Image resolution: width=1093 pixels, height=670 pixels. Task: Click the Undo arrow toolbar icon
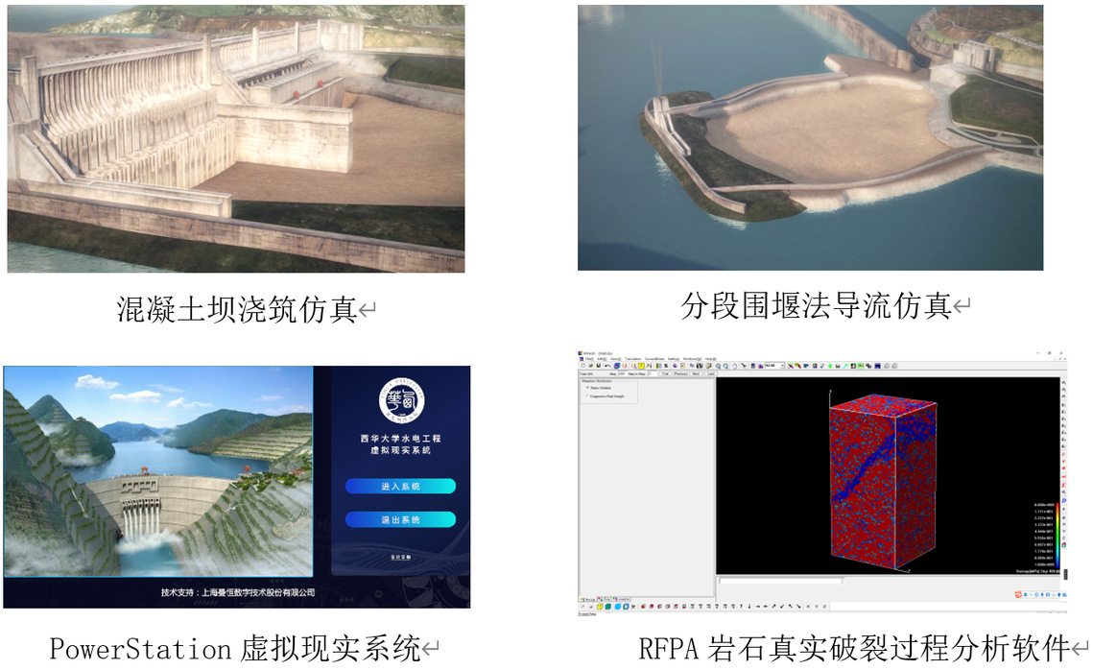coord(607,366)
